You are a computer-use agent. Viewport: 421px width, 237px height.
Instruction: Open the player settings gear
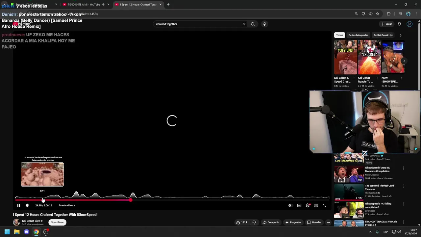click(308, 205)
